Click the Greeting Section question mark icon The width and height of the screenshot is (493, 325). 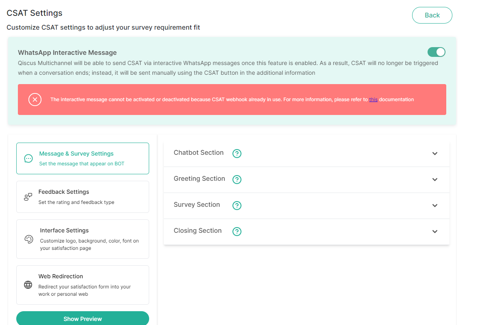[237, 180]
